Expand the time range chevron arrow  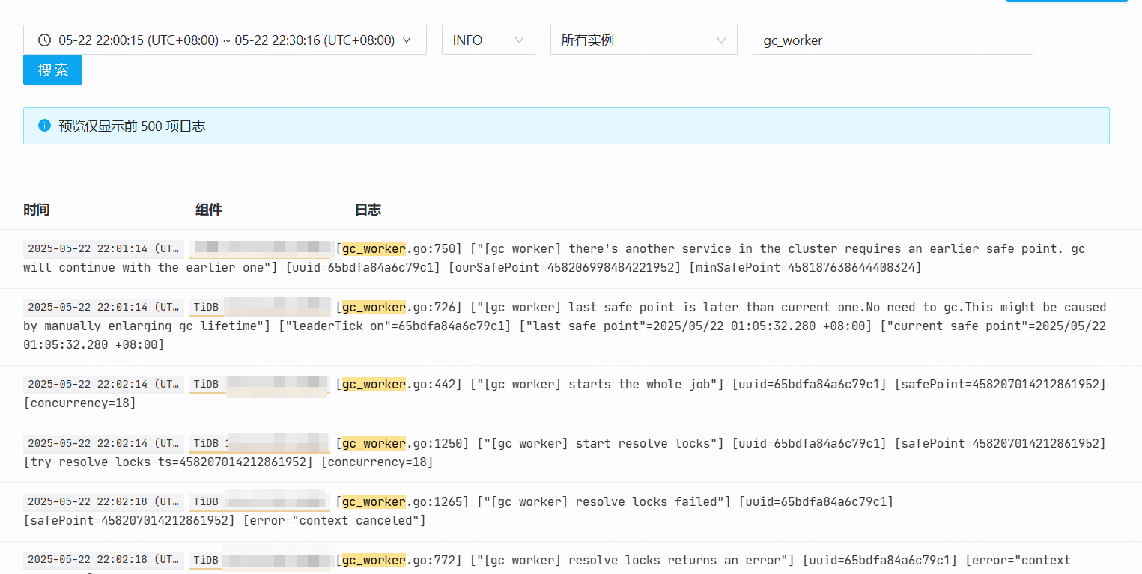click(x=407, y=40)
